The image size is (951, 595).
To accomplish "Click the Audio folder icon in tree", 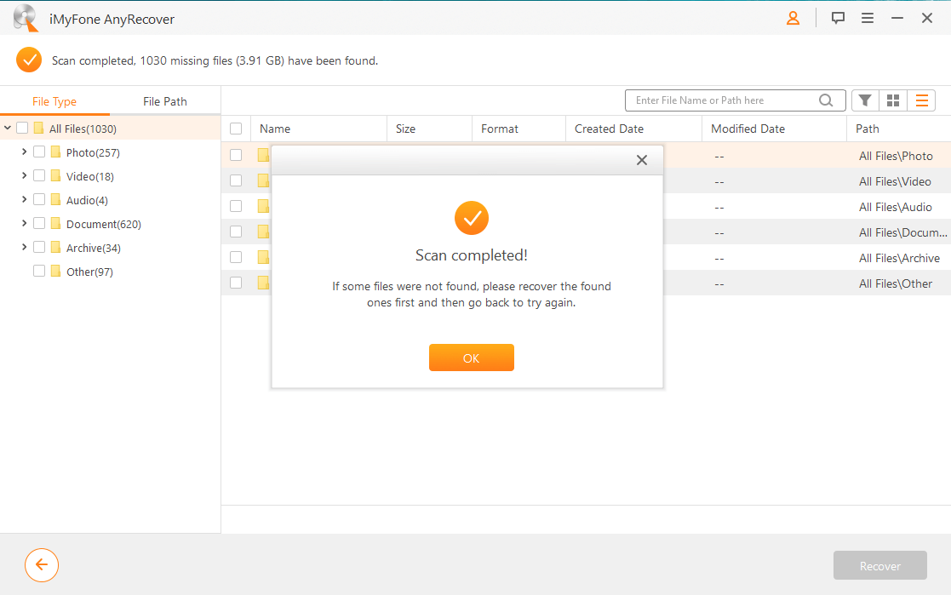I will [x=56, y=199].
